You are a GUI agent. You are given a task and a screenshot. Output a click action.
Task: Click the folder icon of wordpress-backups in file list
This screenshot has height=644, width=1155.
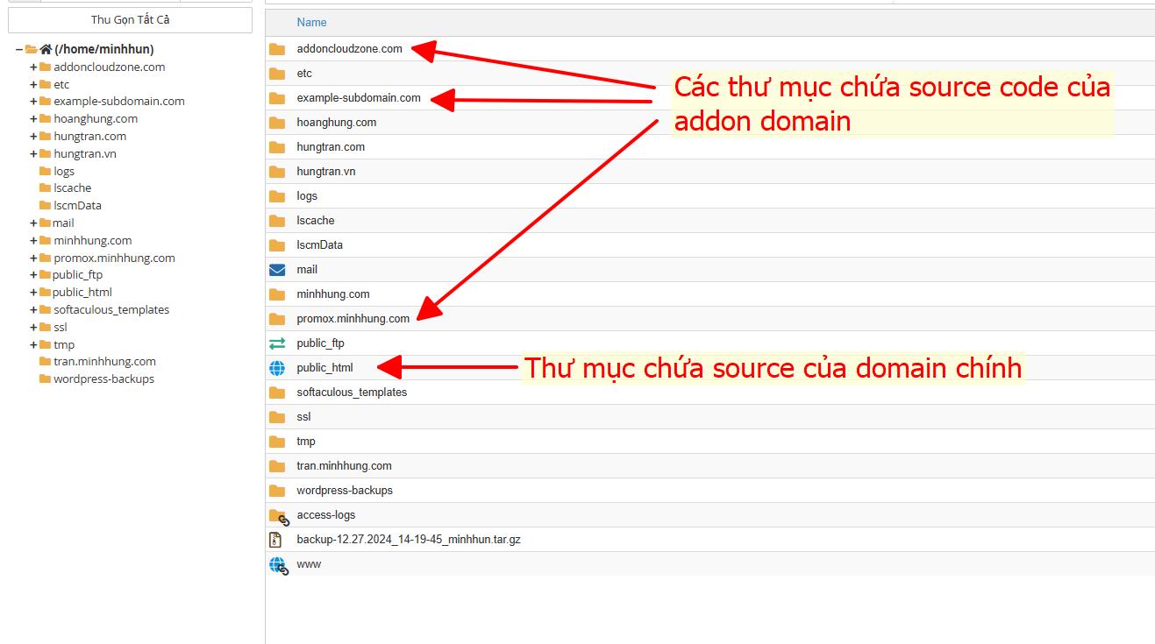277,491
